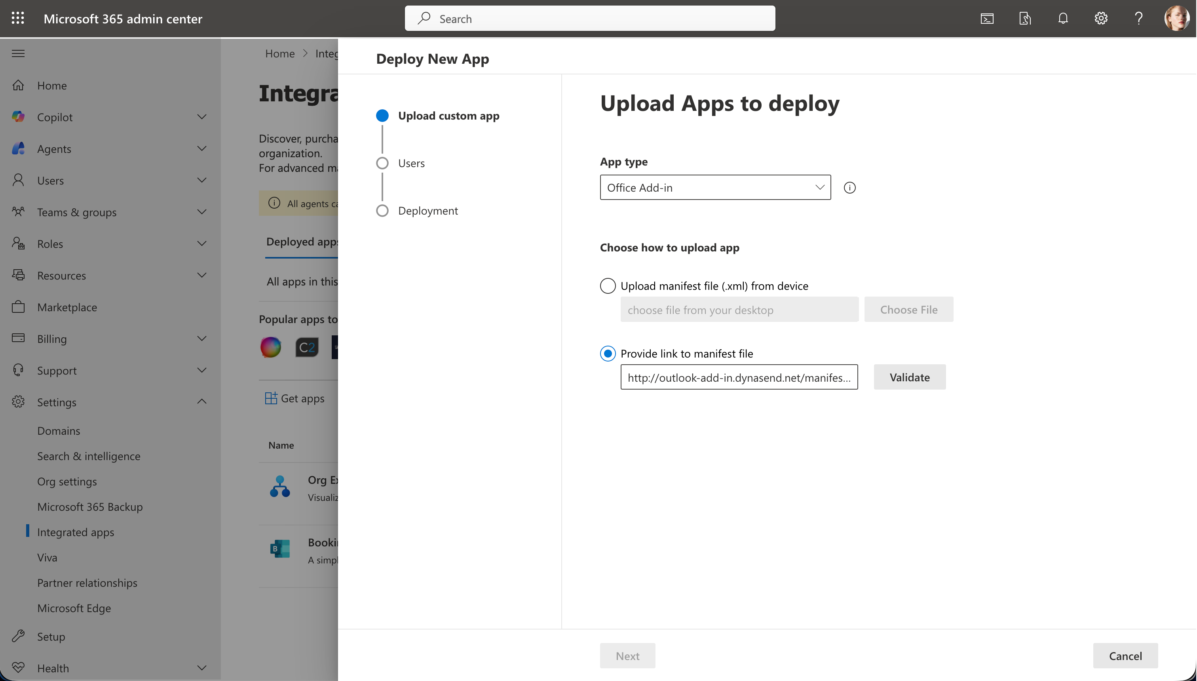Switch to the Deployed apps tab

tap(302, 242)
